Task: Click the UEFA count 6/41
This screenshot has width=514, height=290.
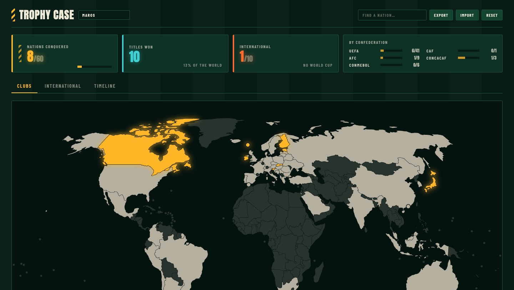Action: click(415, 51)
